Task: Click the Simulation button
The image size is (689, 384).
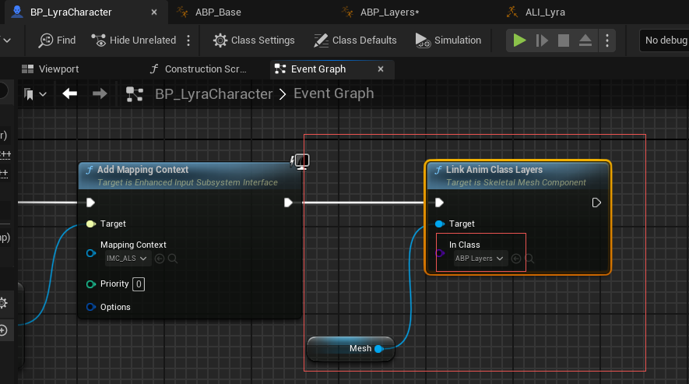Action: (x=448, y=40)
